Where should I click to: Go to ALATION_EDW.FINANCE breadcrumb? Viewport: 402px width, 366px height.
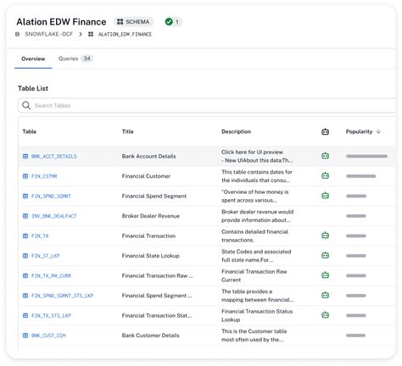point(125,34)
